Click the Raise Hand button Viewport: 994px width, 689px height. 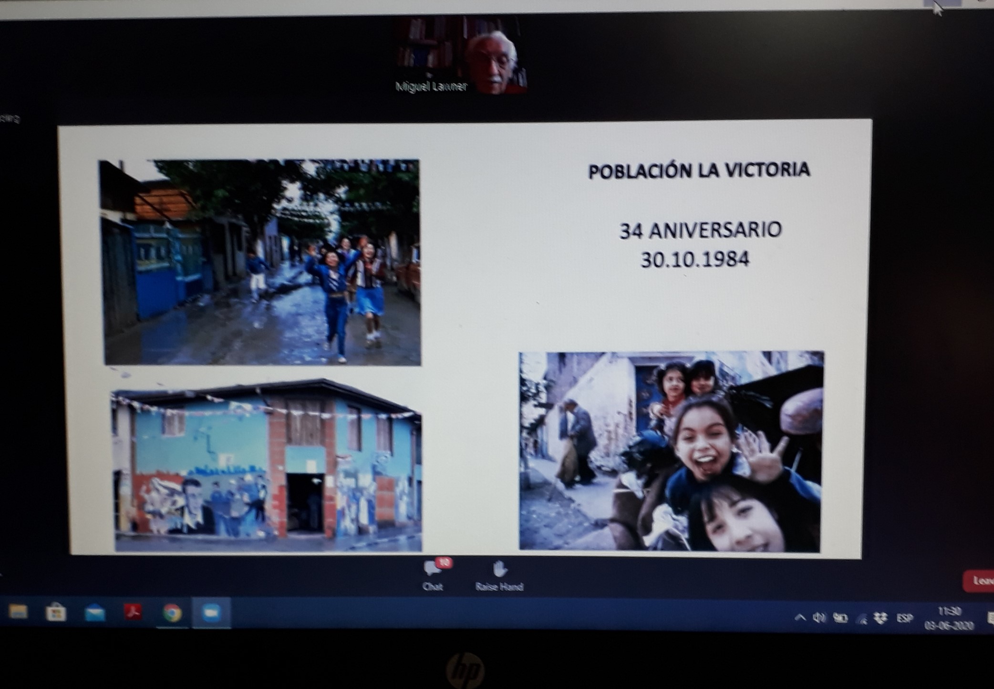click(499, 576)
